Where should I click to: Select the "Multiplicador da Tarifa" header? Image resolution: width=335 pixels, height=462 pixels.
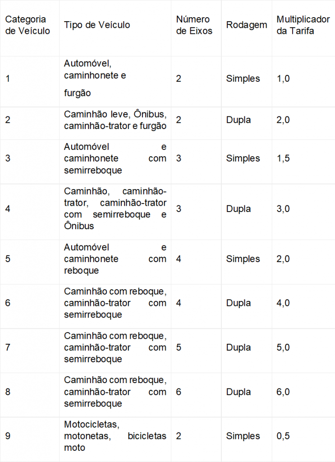(303, 25)
